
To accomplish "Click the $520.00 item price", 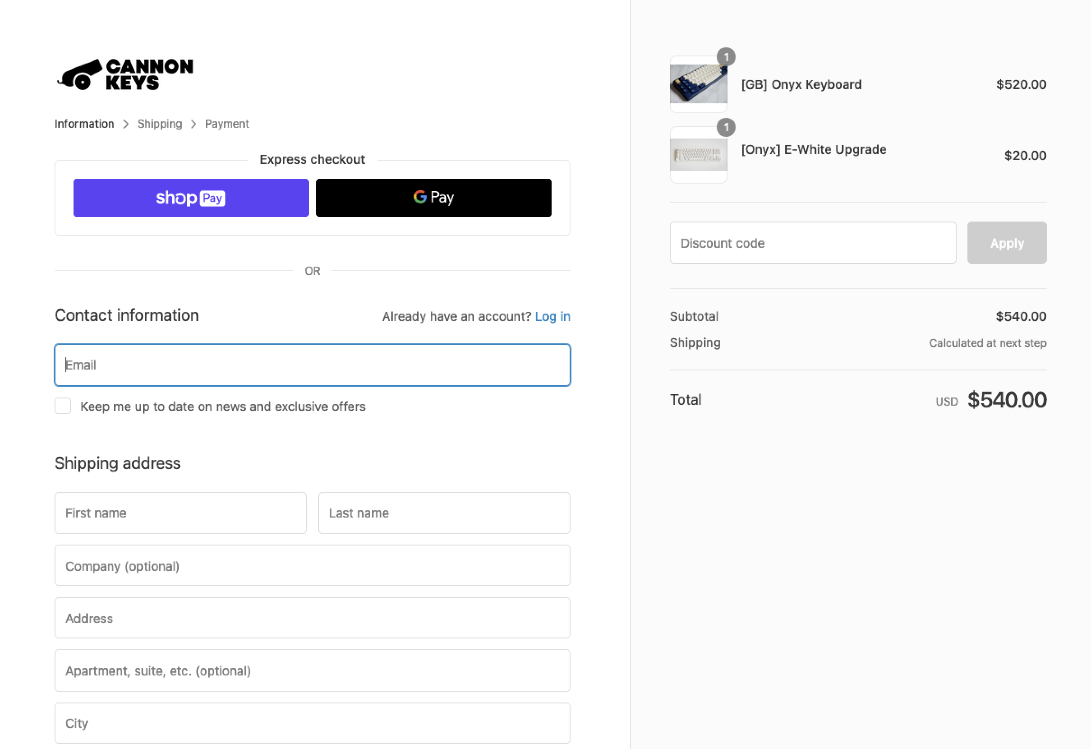I will (x=1021, y=84).
